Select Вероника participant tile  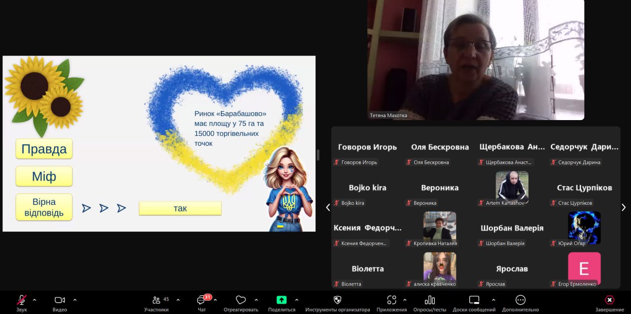click(440, 188)
